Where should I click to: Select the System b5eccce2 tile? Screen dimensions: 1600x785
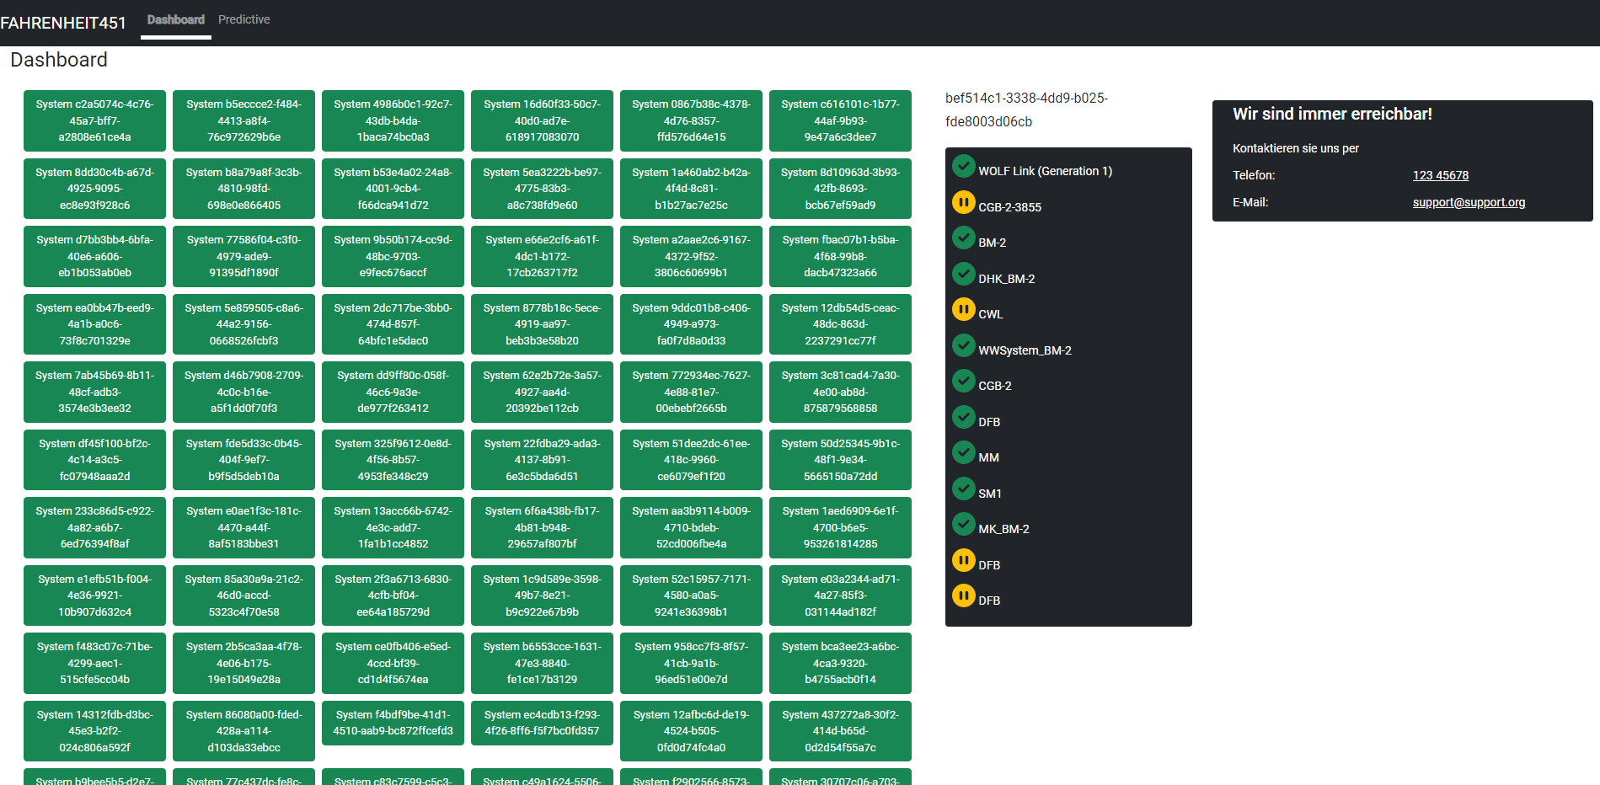coord(243,120)
